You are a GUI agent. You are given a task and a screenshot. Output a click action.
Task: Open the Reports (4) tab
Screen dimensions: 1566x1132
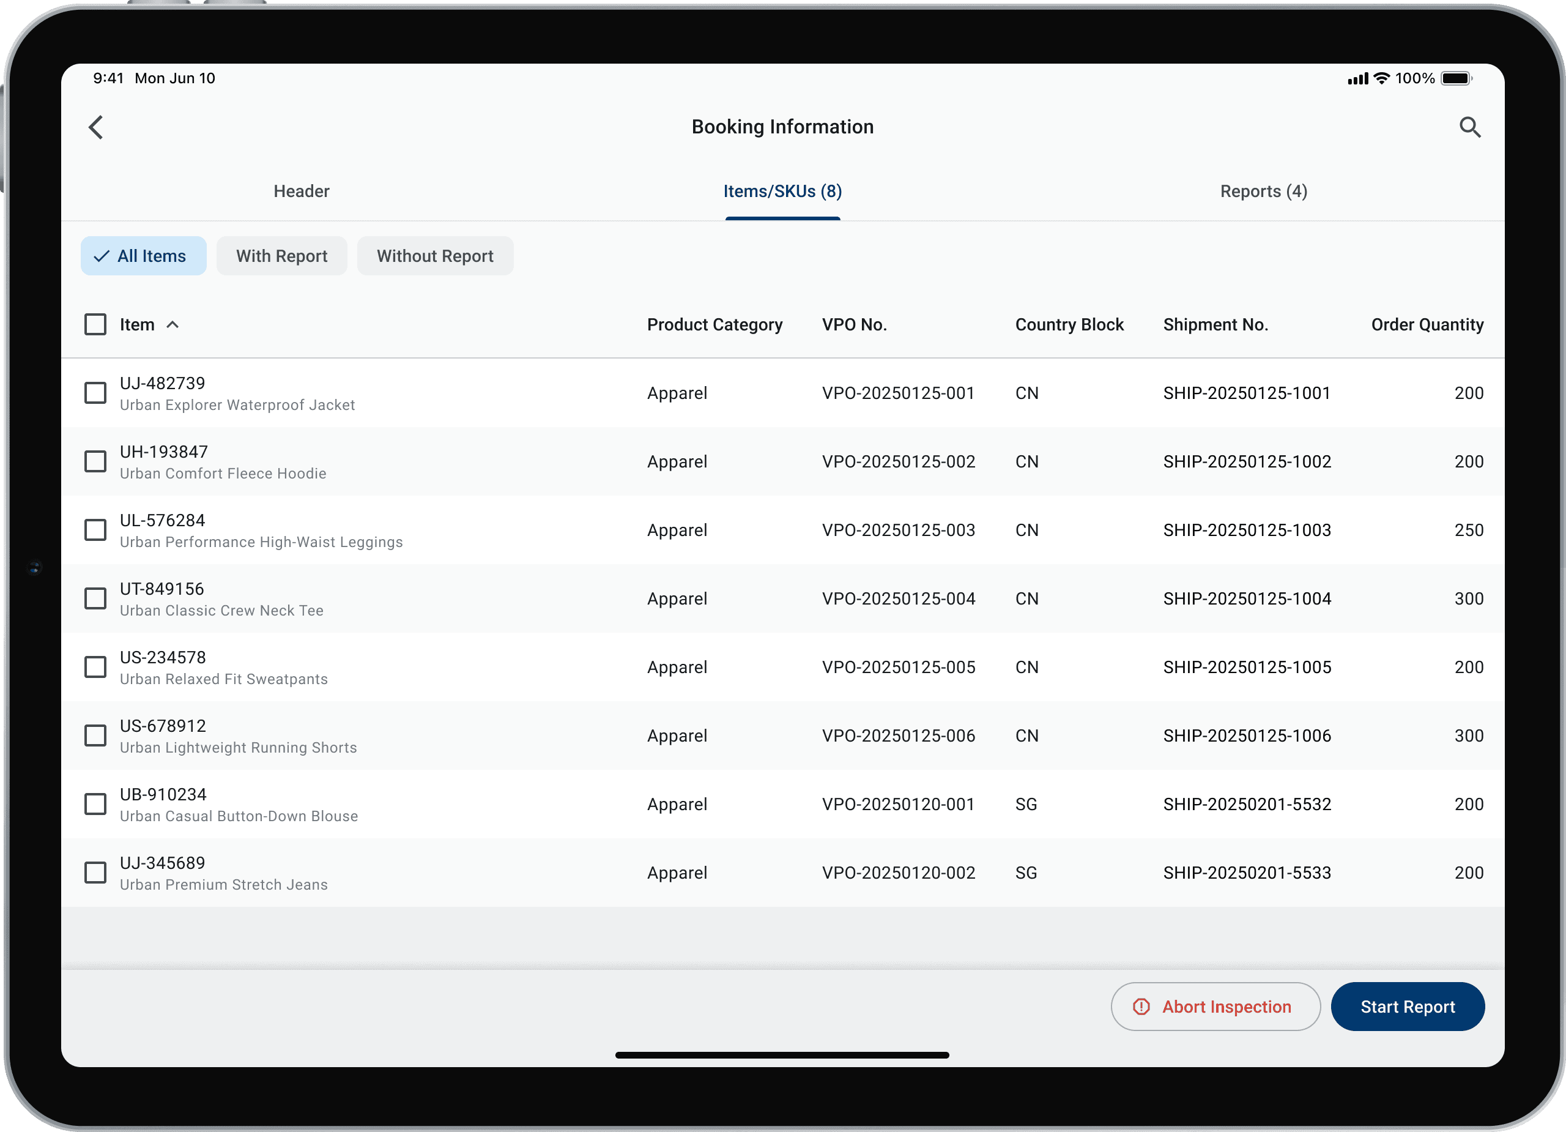coord(1263,192)
